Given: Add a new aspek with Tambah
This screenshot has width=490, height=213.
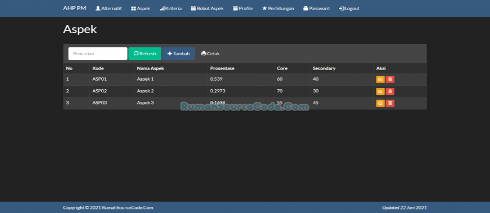Looking at the screenshot, I should coord(179,53).
